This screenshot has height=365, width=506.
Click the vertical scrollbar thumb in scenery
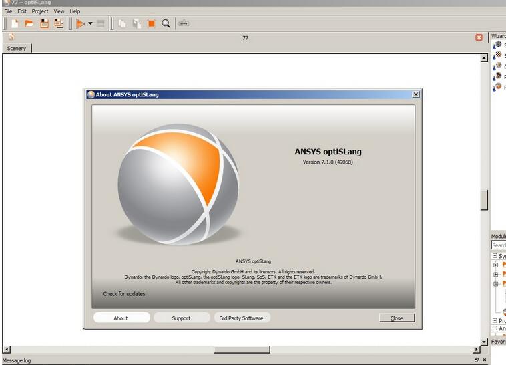click(484, 200)
